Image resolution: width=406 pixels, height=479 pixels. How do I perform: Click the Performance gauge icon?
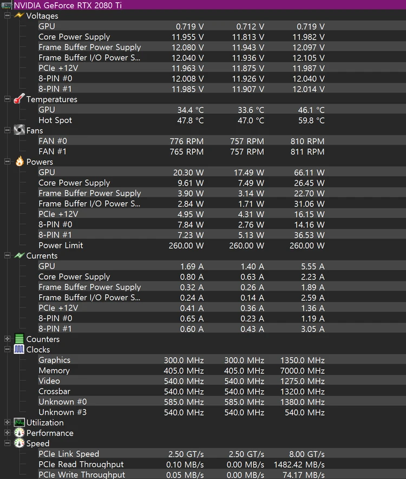[x=19, y=432]
